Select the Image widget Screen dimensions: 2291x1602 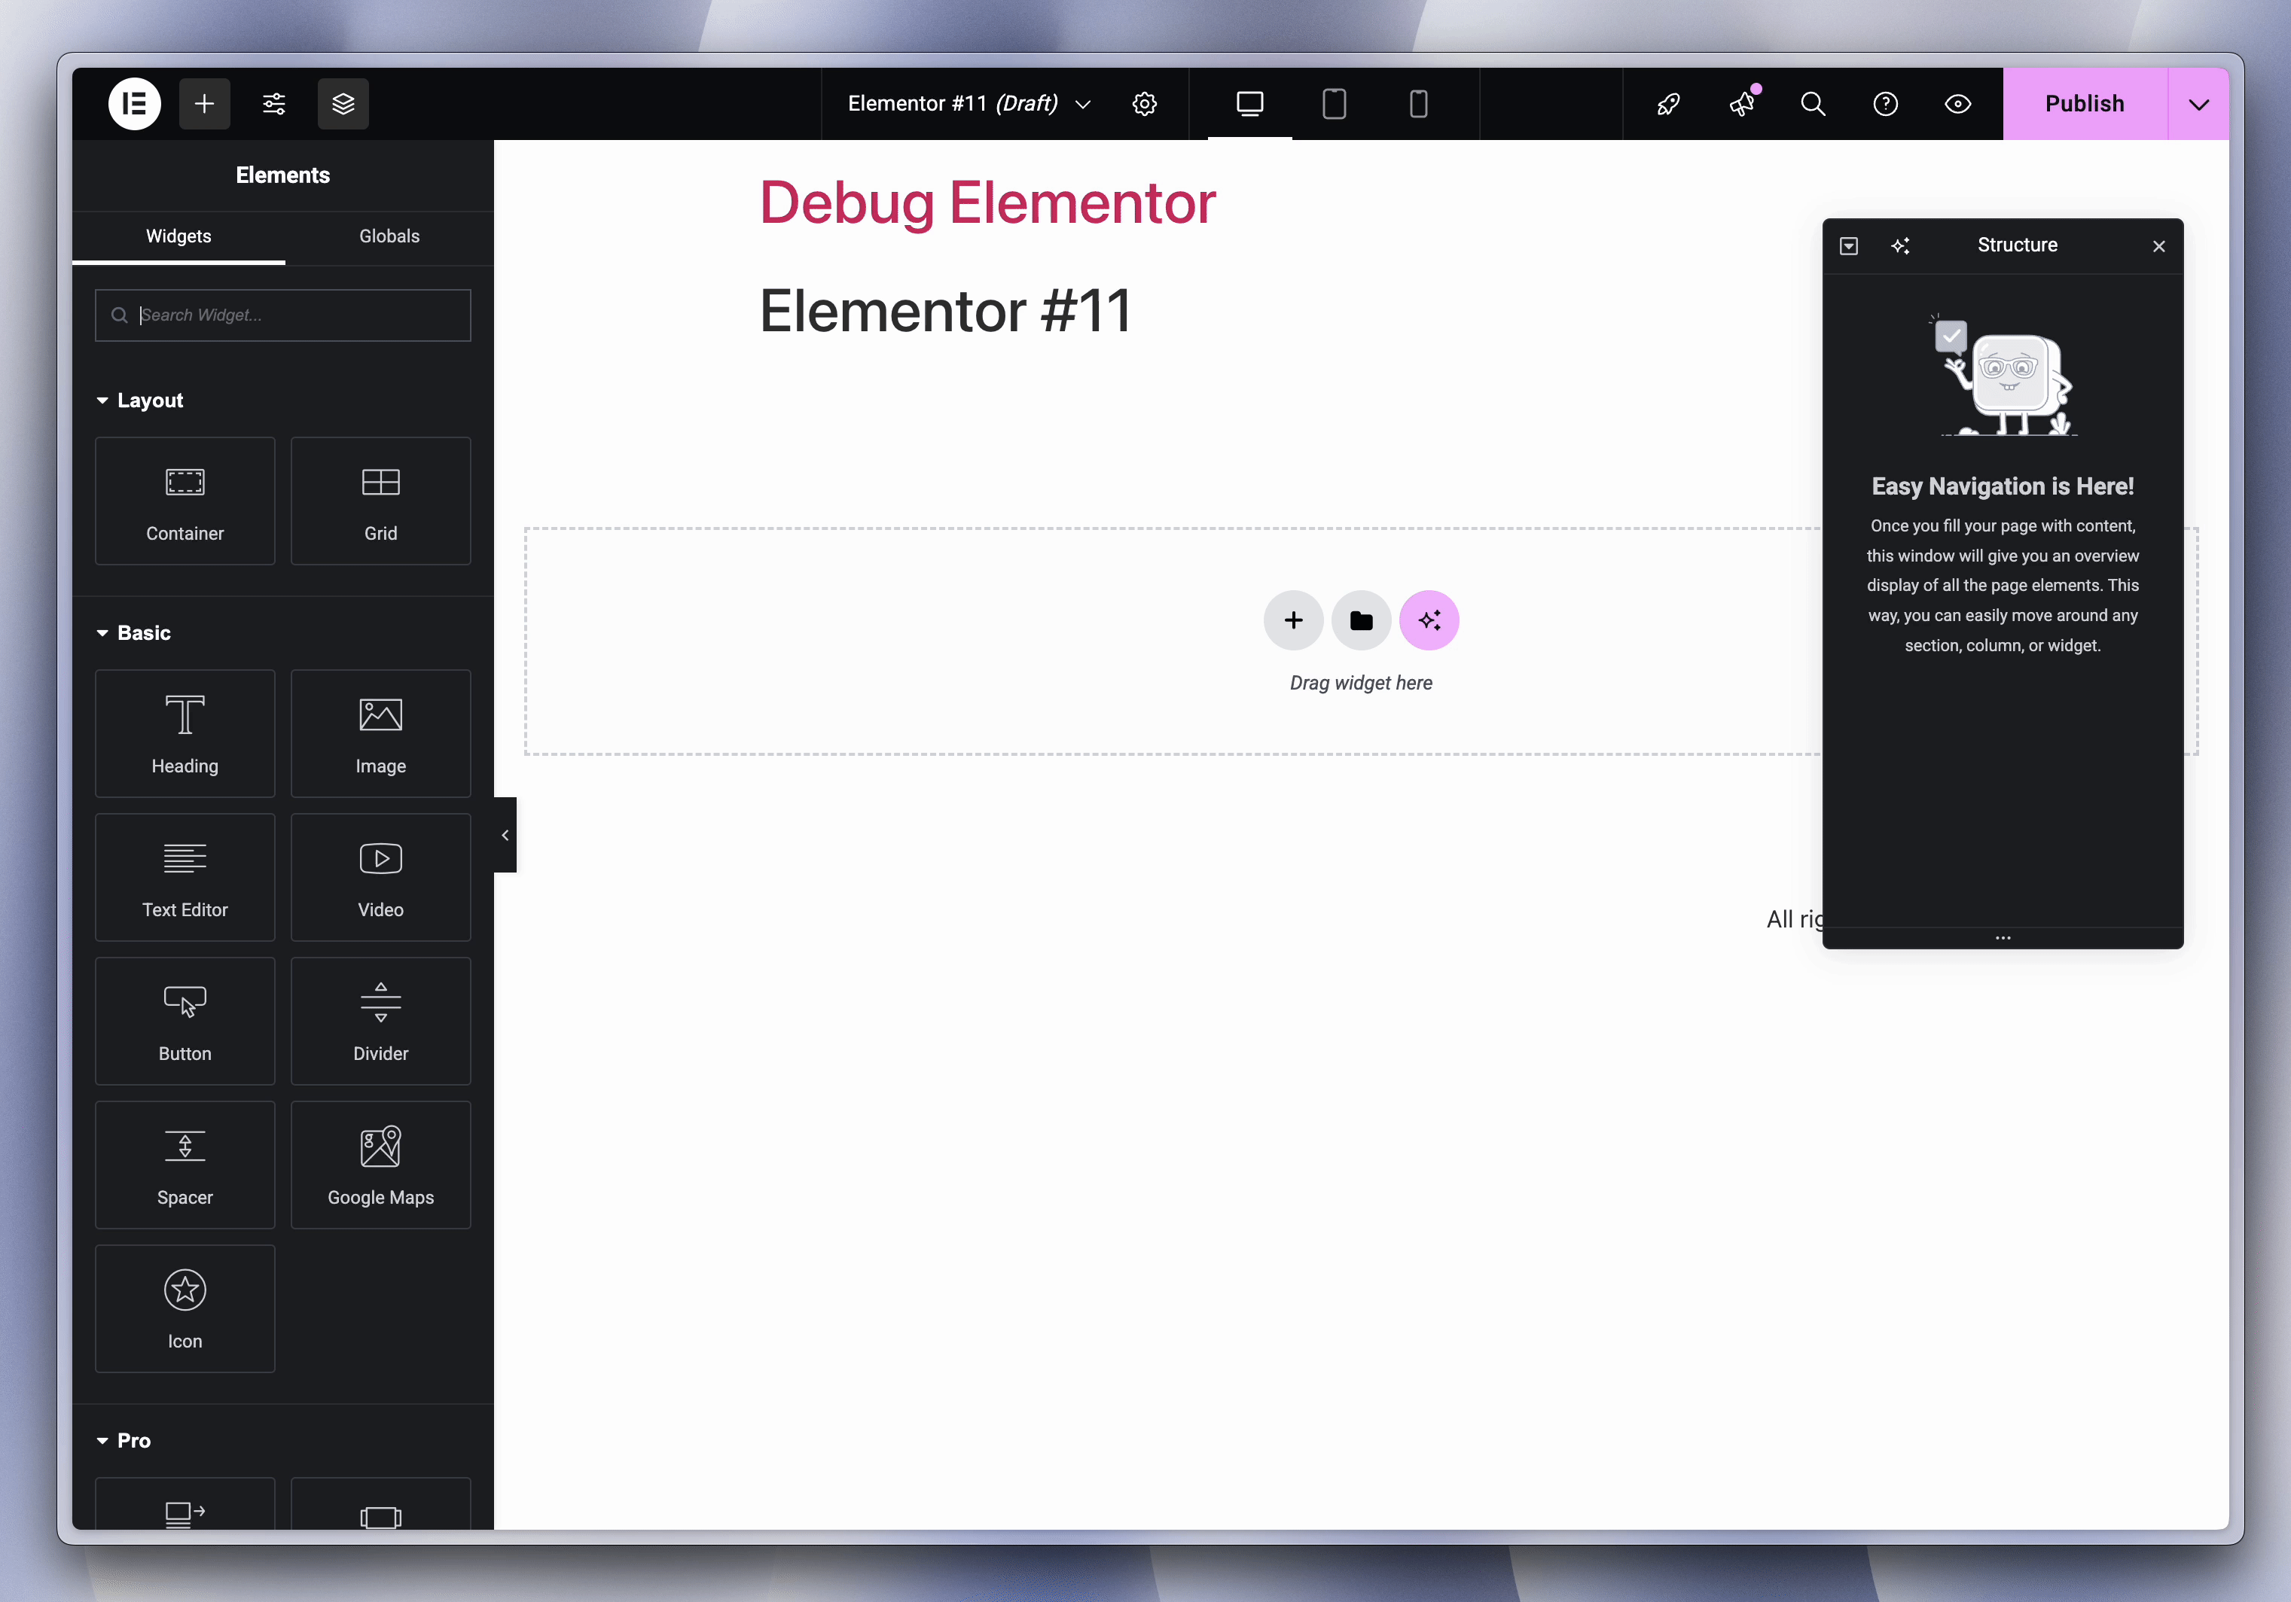tap(380, 733)
